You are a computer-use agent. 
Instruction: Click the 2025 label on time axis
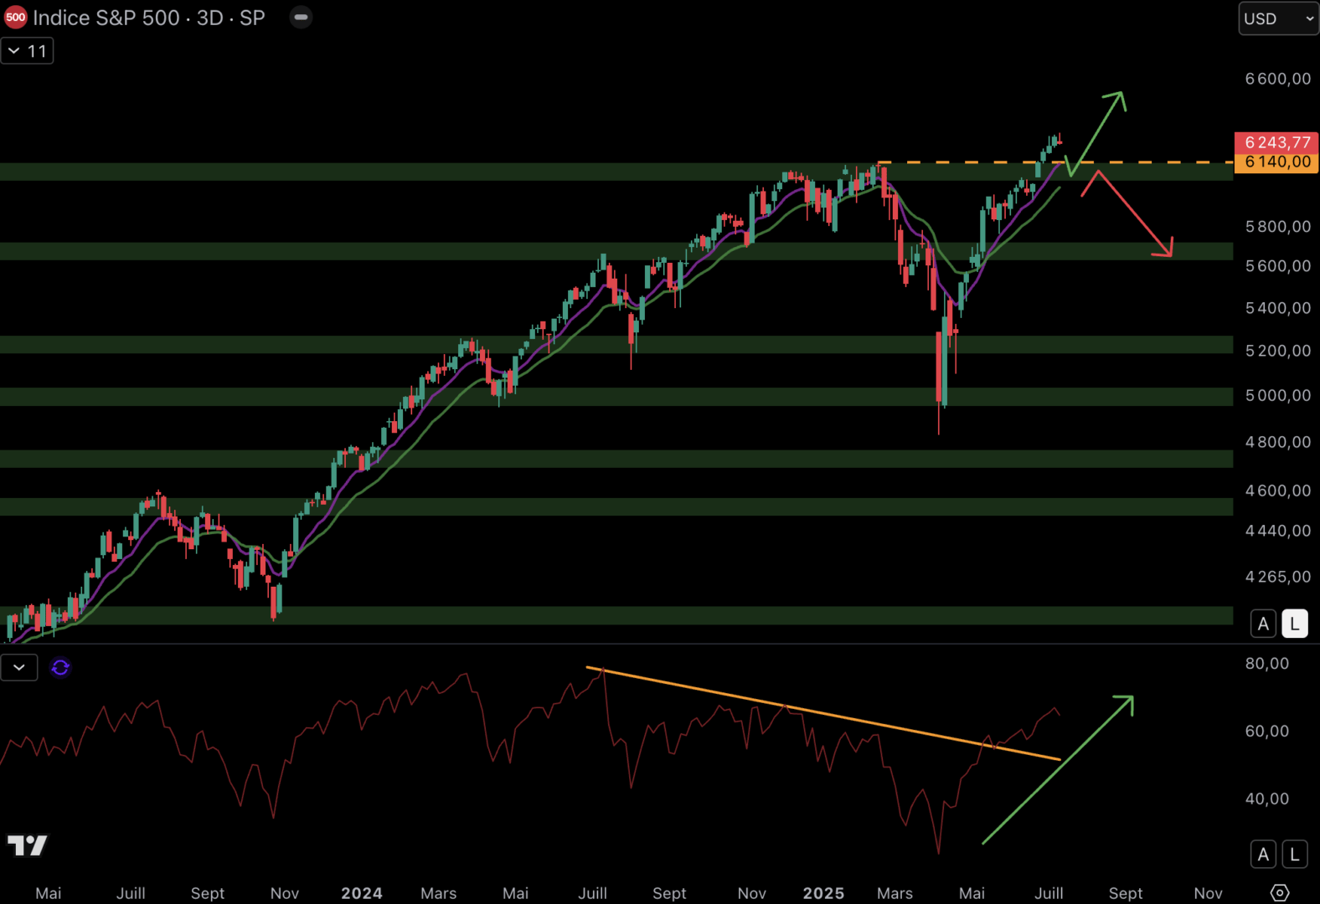[x=823, y=893]
